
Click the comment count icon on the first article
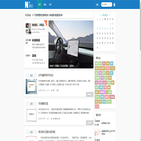point(47,90)
